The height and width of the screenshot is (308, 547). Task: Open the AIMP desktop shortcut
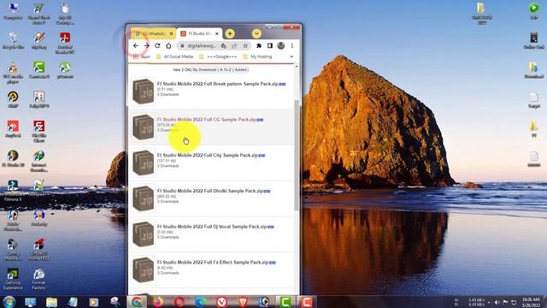pos(13,99)
